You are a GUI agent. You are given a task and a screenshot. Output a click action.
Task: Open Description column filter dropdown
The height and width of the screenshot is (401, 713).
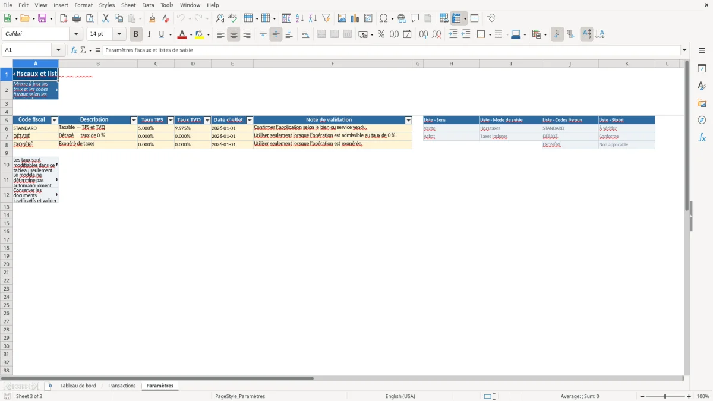pyautogui.click(x=134, y=120)
